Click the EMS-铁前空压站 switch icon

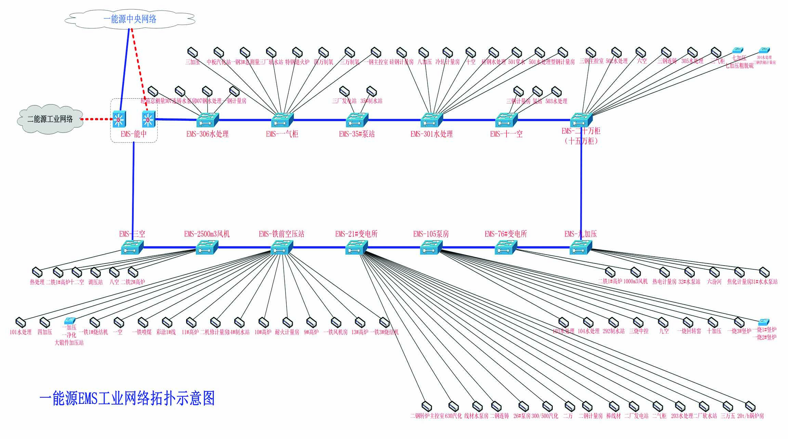pyautogui.click(x=282, y=247)
